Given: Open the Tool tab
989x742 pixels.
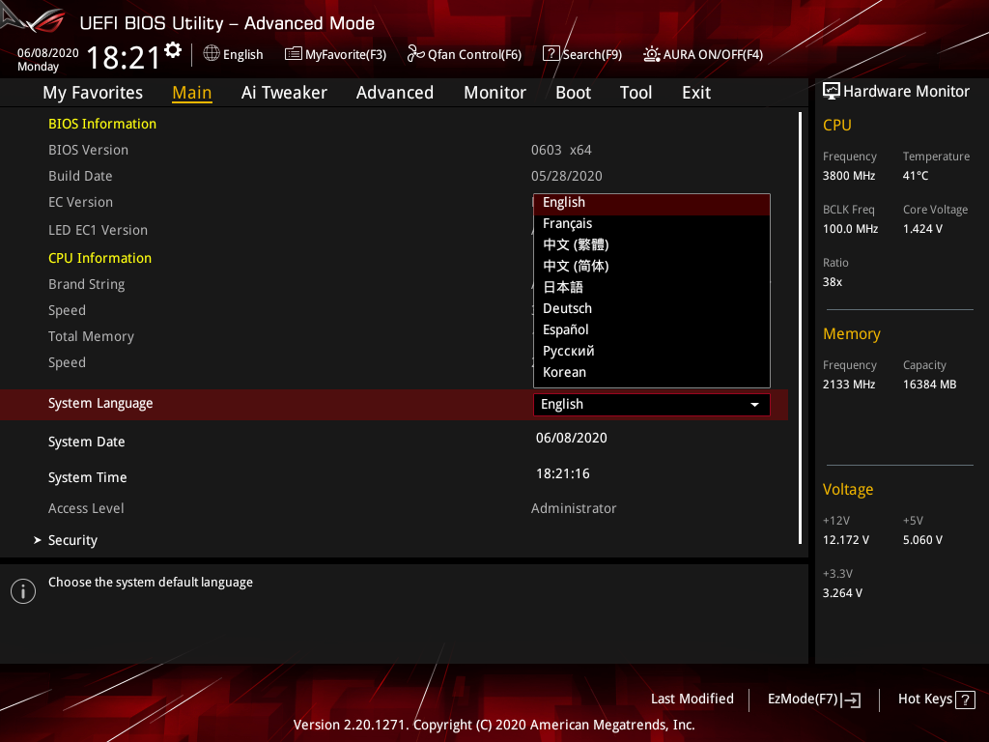Looking at the screenshot, I should (x=636, y=93).
